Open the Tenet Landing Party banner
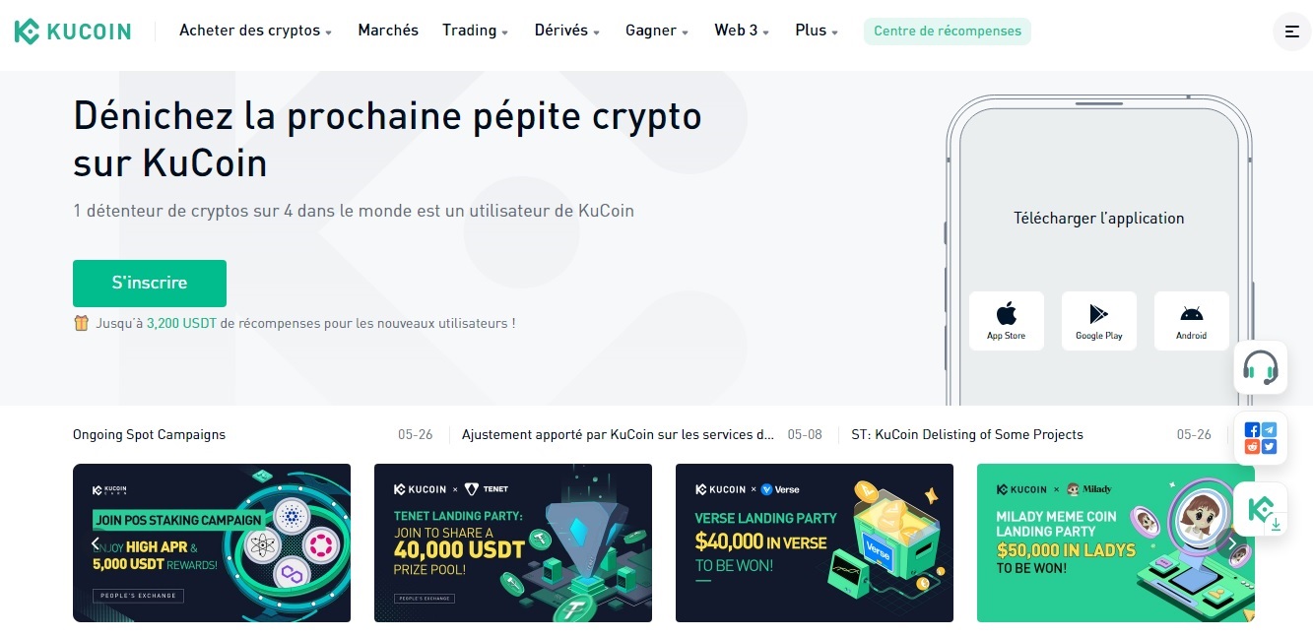 (x=513, y=542)
